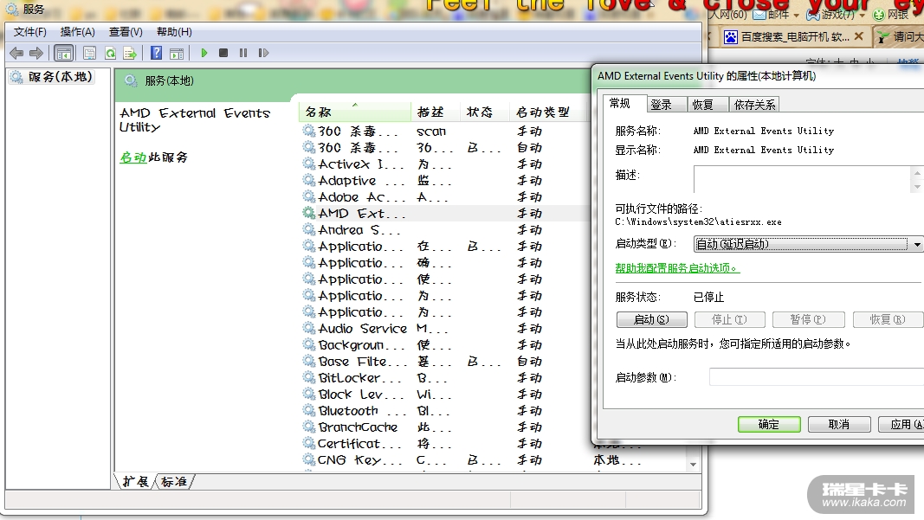
Task: Switch to 依存关系 tab in properties dialog
Action: [755, 105]
